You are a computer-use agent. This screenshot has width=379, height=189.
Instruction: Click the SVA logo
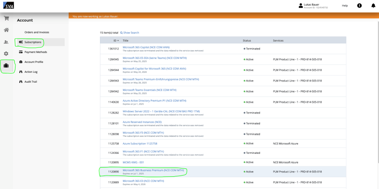(8, 6)
